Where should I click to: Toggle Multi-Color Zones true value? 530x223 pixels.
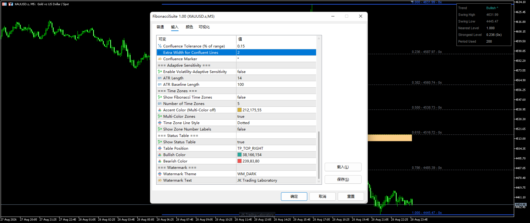[276, 116]
